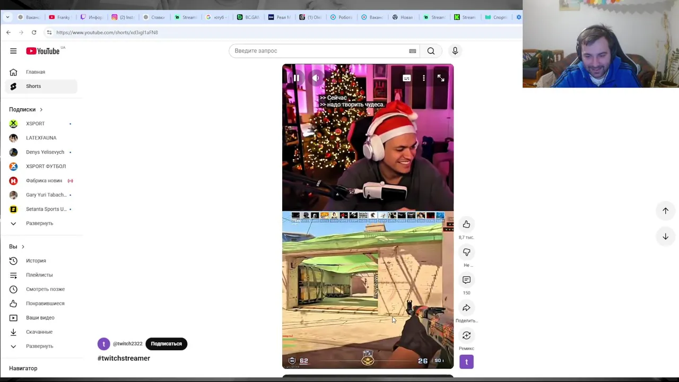Image resolution: width=679 pixels, height=382 pixels.
Task: Start voice search with microphone
Action: pyautogui.click(x=455, y=51)
